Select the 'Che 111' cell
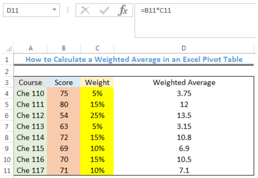The image size is (258, 178). point(30,104)
